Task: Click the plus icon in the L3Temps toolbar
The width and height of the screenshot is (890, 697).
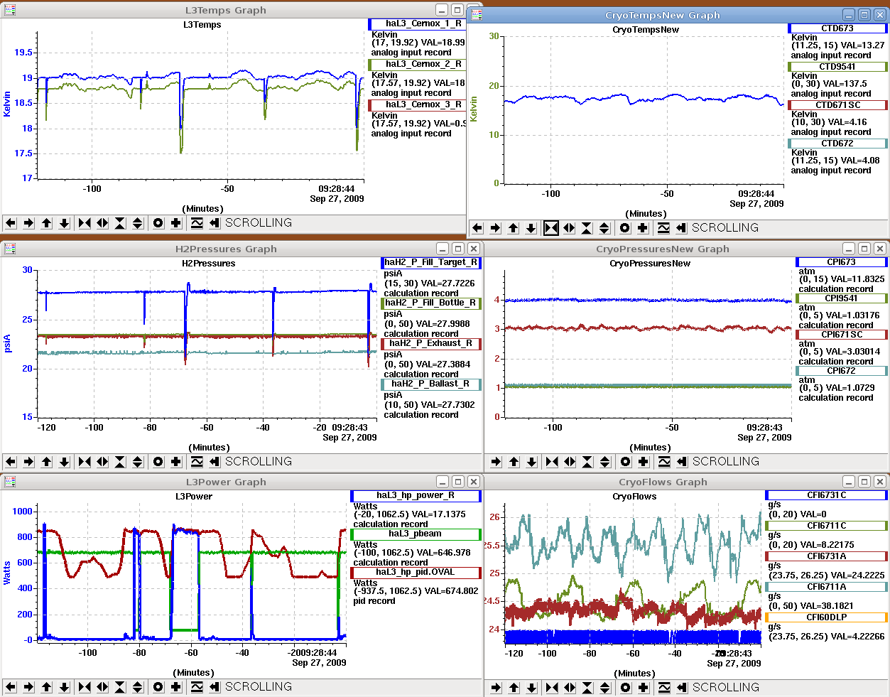Action: (x=176, y=223)
